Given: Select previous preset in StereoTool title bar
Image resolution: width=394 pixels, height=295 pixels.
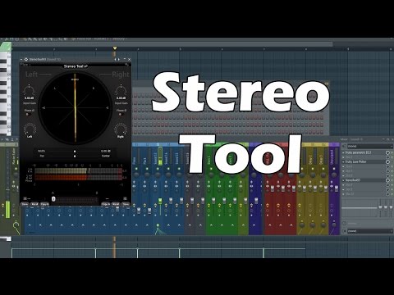Looking at the screenshot, I should click(115, 59).
